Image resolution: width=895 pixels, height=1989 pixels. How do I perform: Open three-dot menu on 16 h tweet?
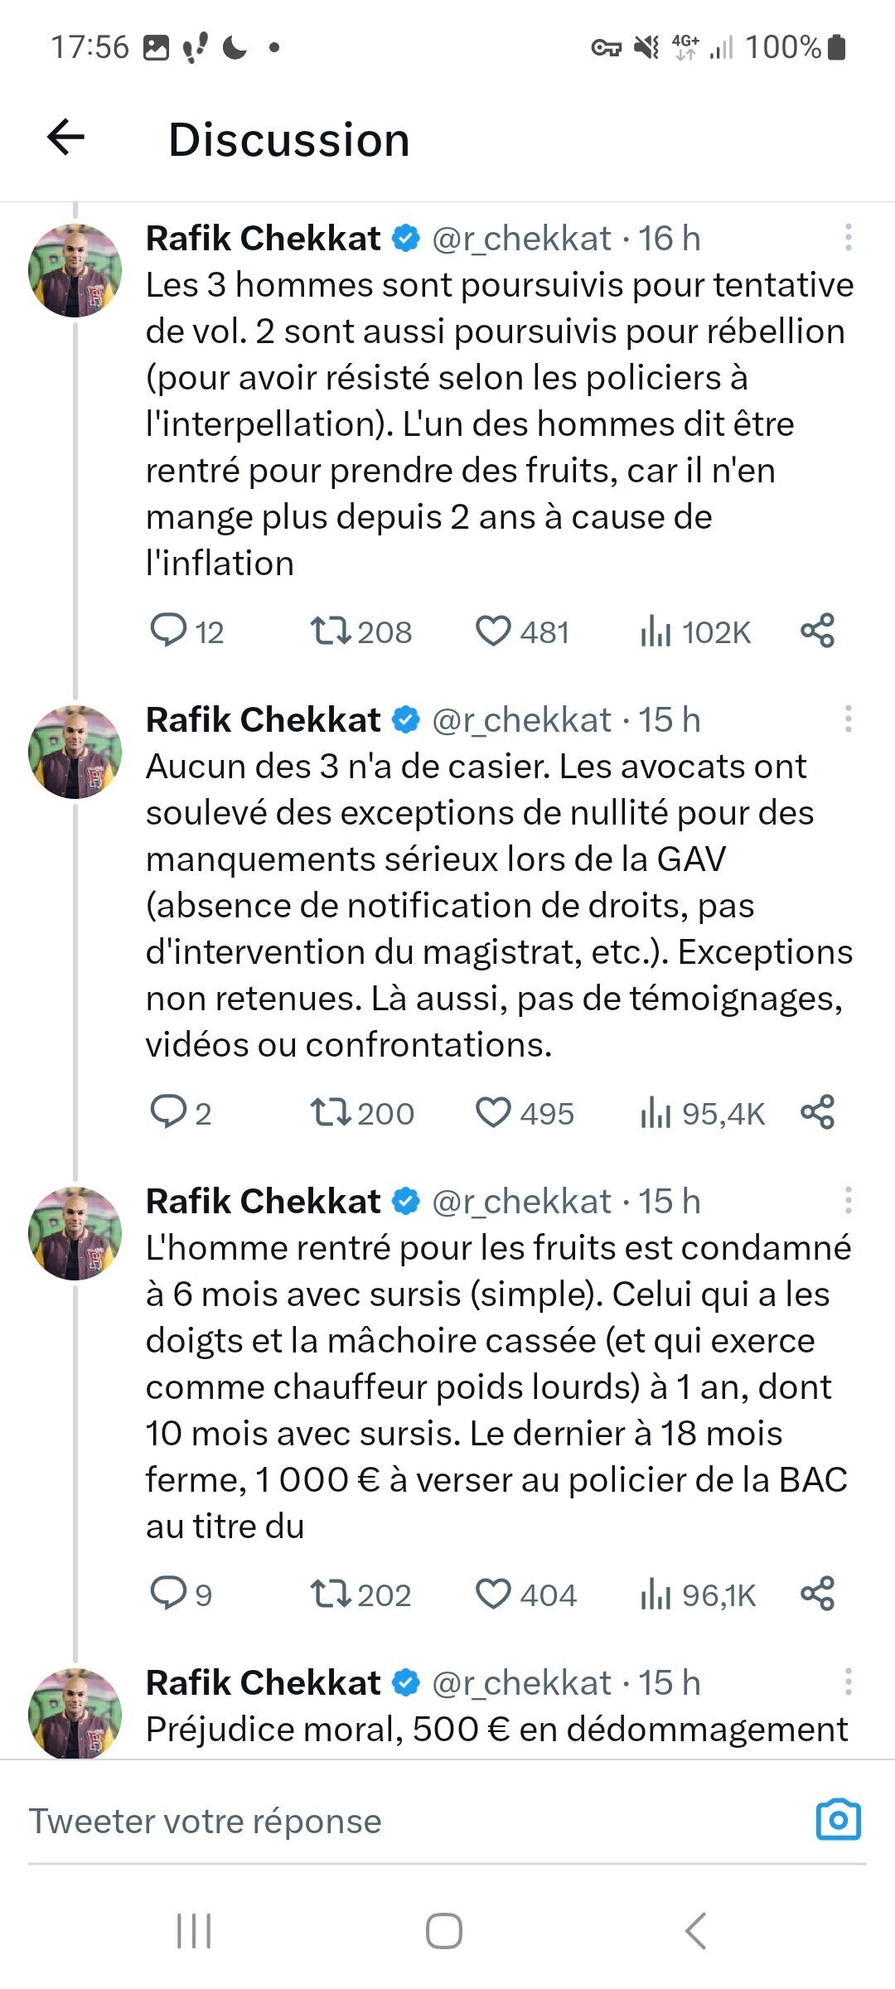click(x=848, y=238)
